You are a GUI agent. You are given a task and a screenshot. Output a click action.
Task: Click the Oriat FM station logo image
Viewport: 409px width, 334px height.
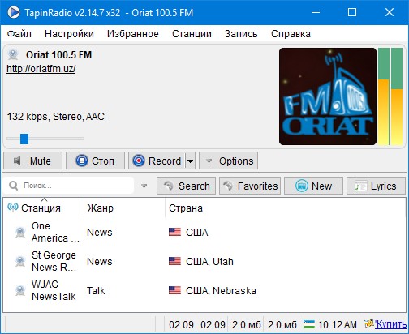click(x=328, y=96)
